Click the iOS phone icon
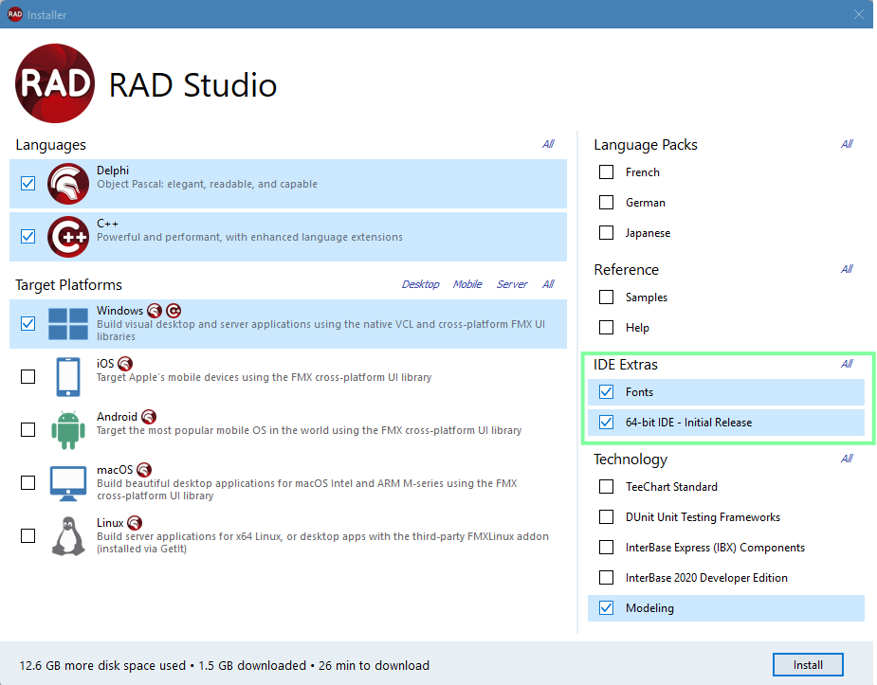 (68, 377)
